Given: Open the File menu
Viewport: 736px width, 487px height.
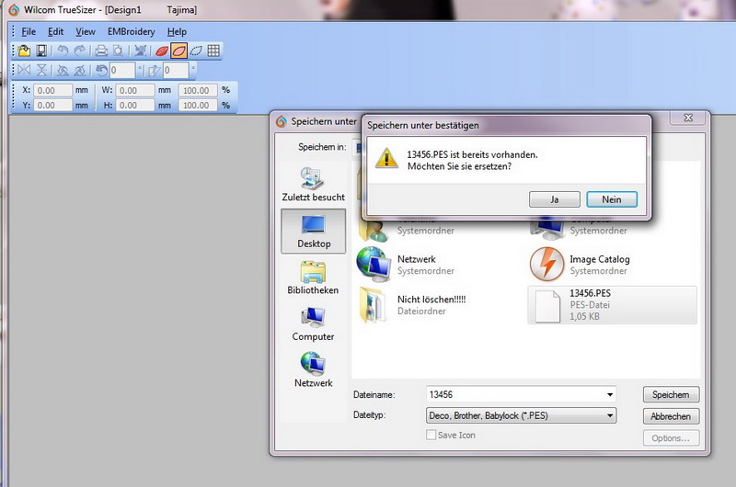Looking at the screenshot, I should point(29,31).
